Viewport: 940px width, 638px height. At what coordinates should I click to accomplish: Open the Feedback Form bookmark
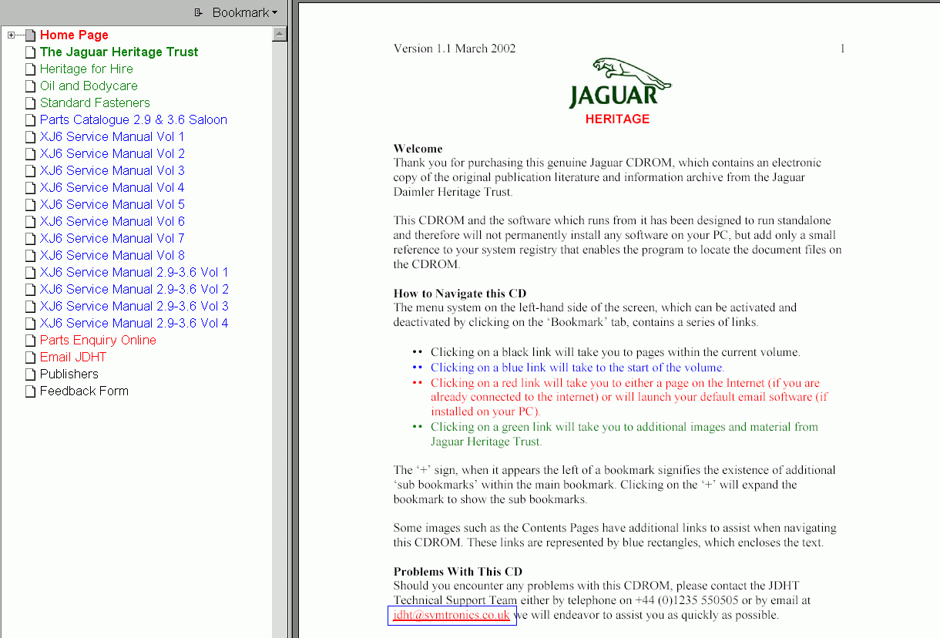pyautogui.click(x=84, y=391)
